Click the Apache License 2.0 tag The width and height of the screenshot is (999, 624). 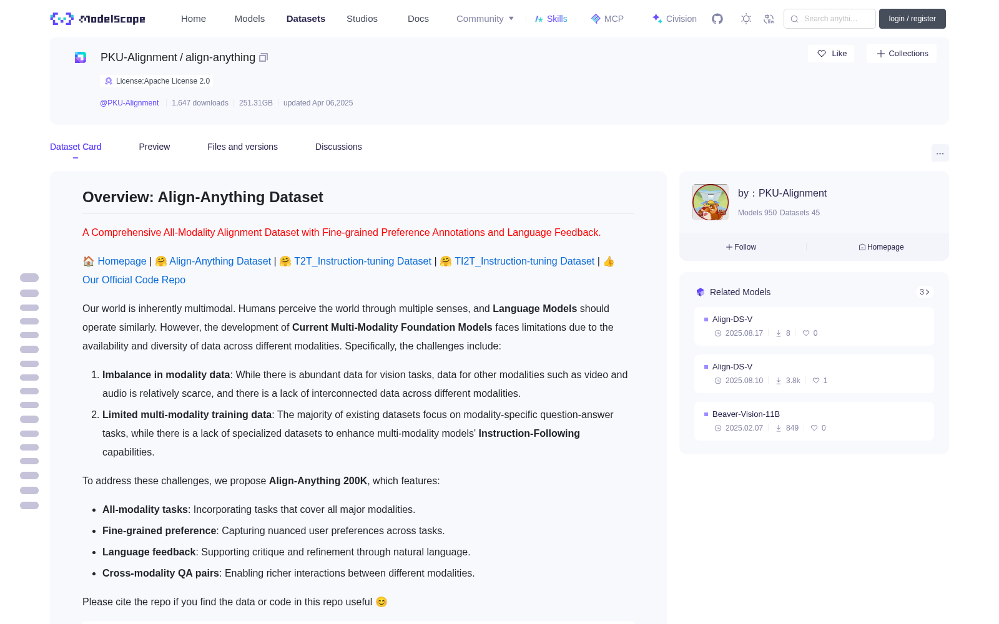(x=157, y=81)
